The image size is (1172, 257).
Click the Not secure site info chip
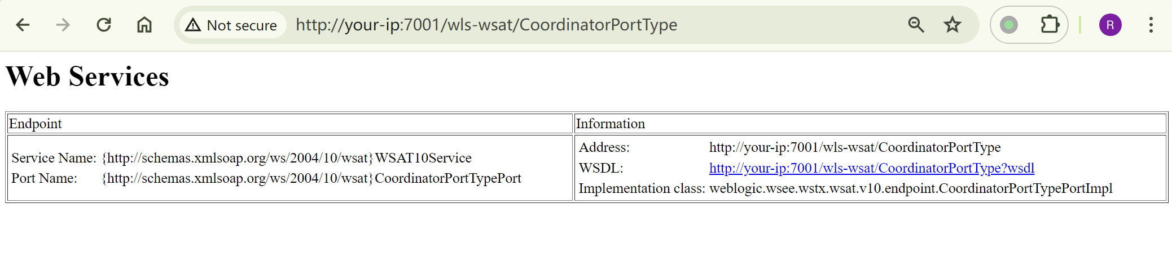click(232, 25)
